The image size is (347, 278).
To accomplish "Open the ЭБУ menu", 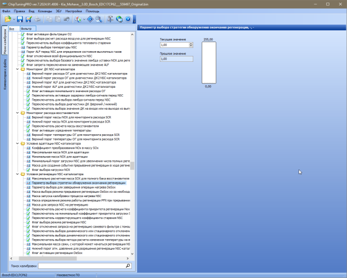I will coord(59,11).
